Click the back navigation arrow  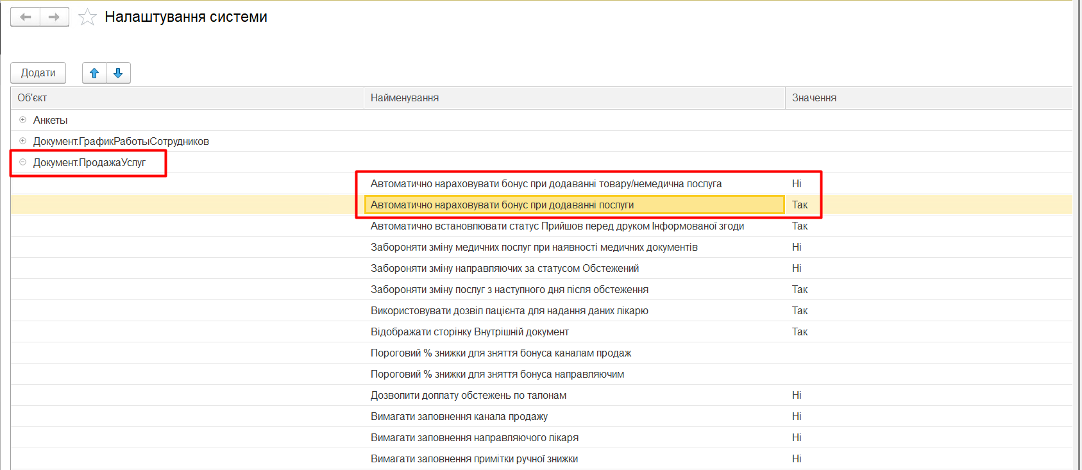[x=26, y=17]
